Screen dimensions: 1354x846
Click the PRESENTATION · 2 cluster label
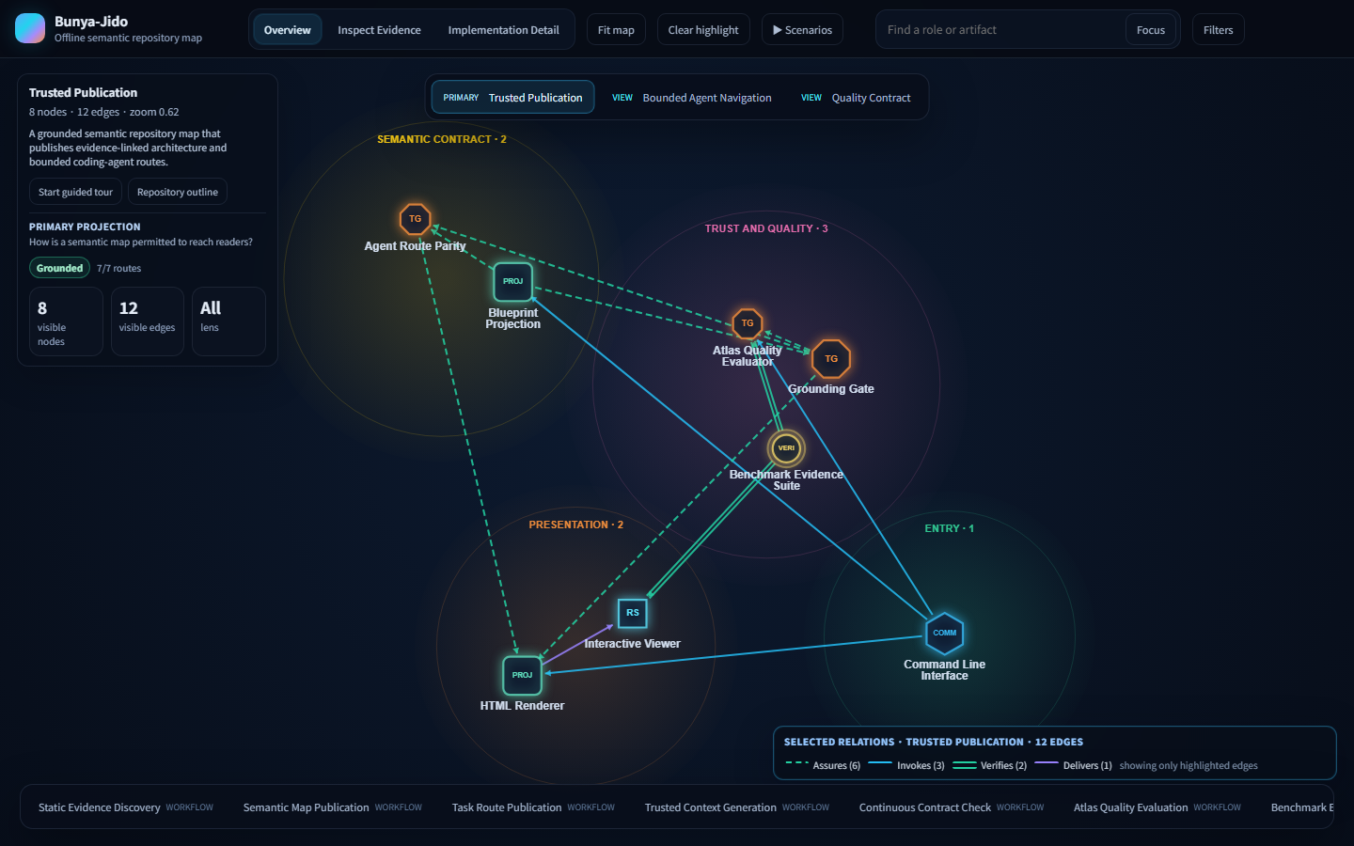click(575, 525)
